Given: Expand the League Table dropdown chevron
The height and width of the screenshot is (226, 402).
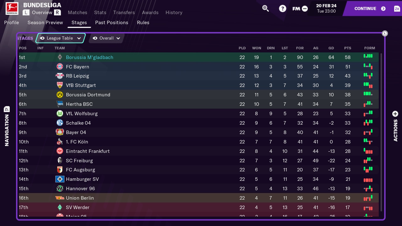Looking at the screenshot, I should point(79,38).
